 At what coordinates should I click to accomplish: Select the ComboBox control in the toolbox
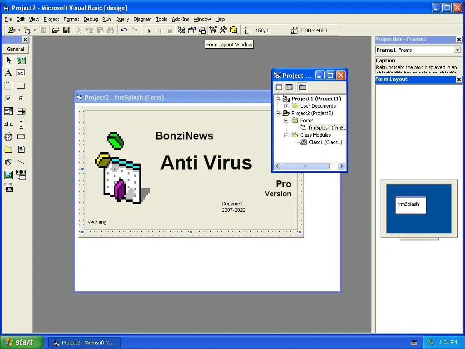pyautogui.click(x=9, y=111)
